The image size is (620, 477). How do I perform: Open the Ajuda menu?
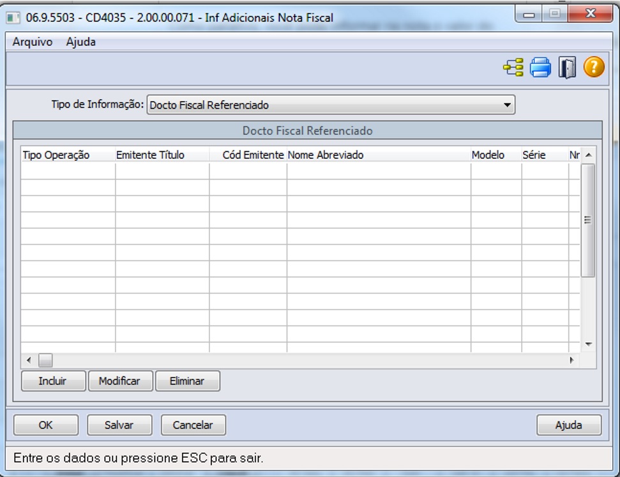pos(80,42)
